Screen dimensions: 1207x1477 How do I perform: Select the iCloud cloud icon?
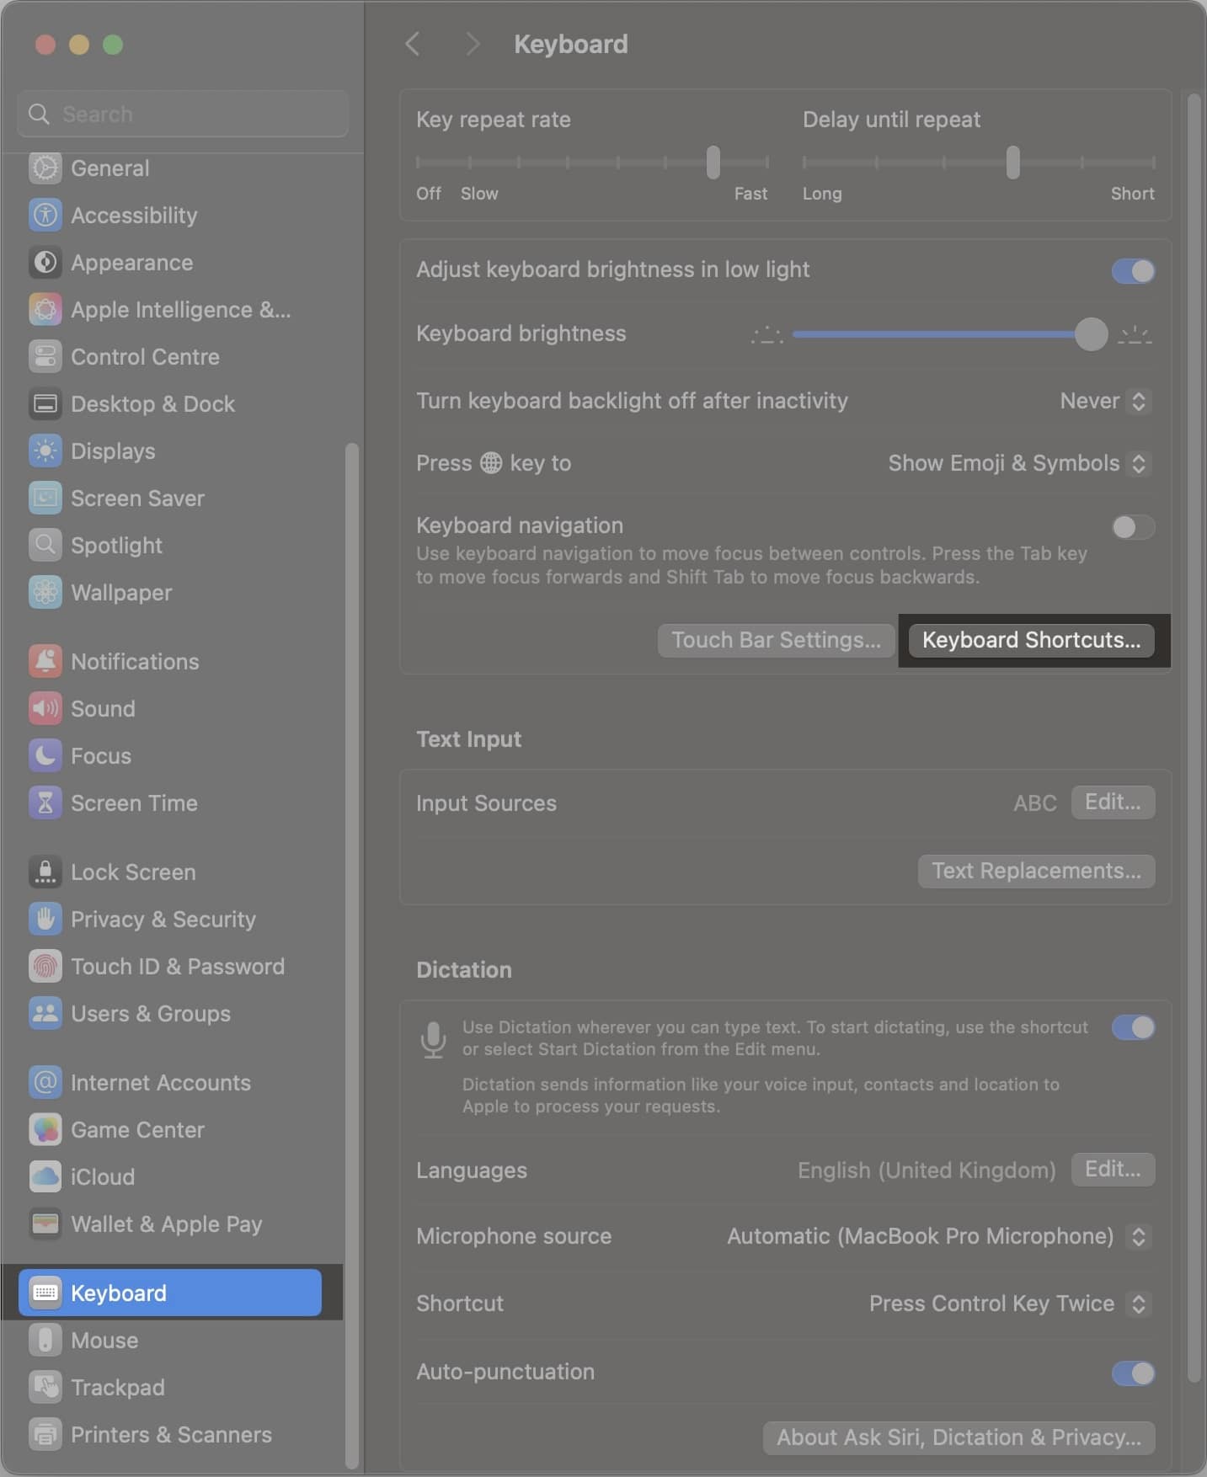pyautogui.click(x=45, y=1177)
